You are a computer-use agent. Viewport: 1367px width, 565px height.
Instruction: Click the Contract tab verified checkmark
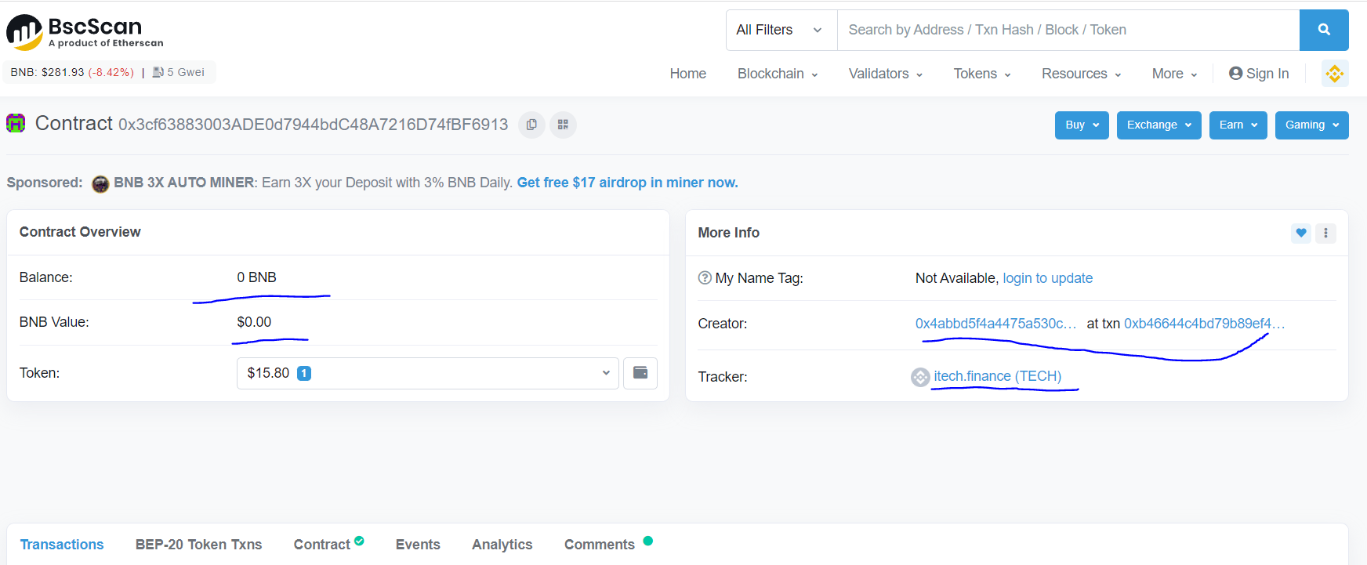(x=359, y=541)
